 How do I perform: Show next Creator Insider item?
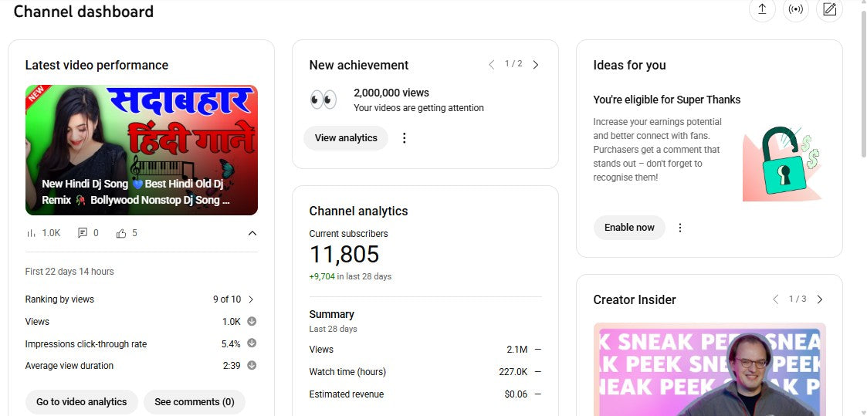tap(820, 299)
